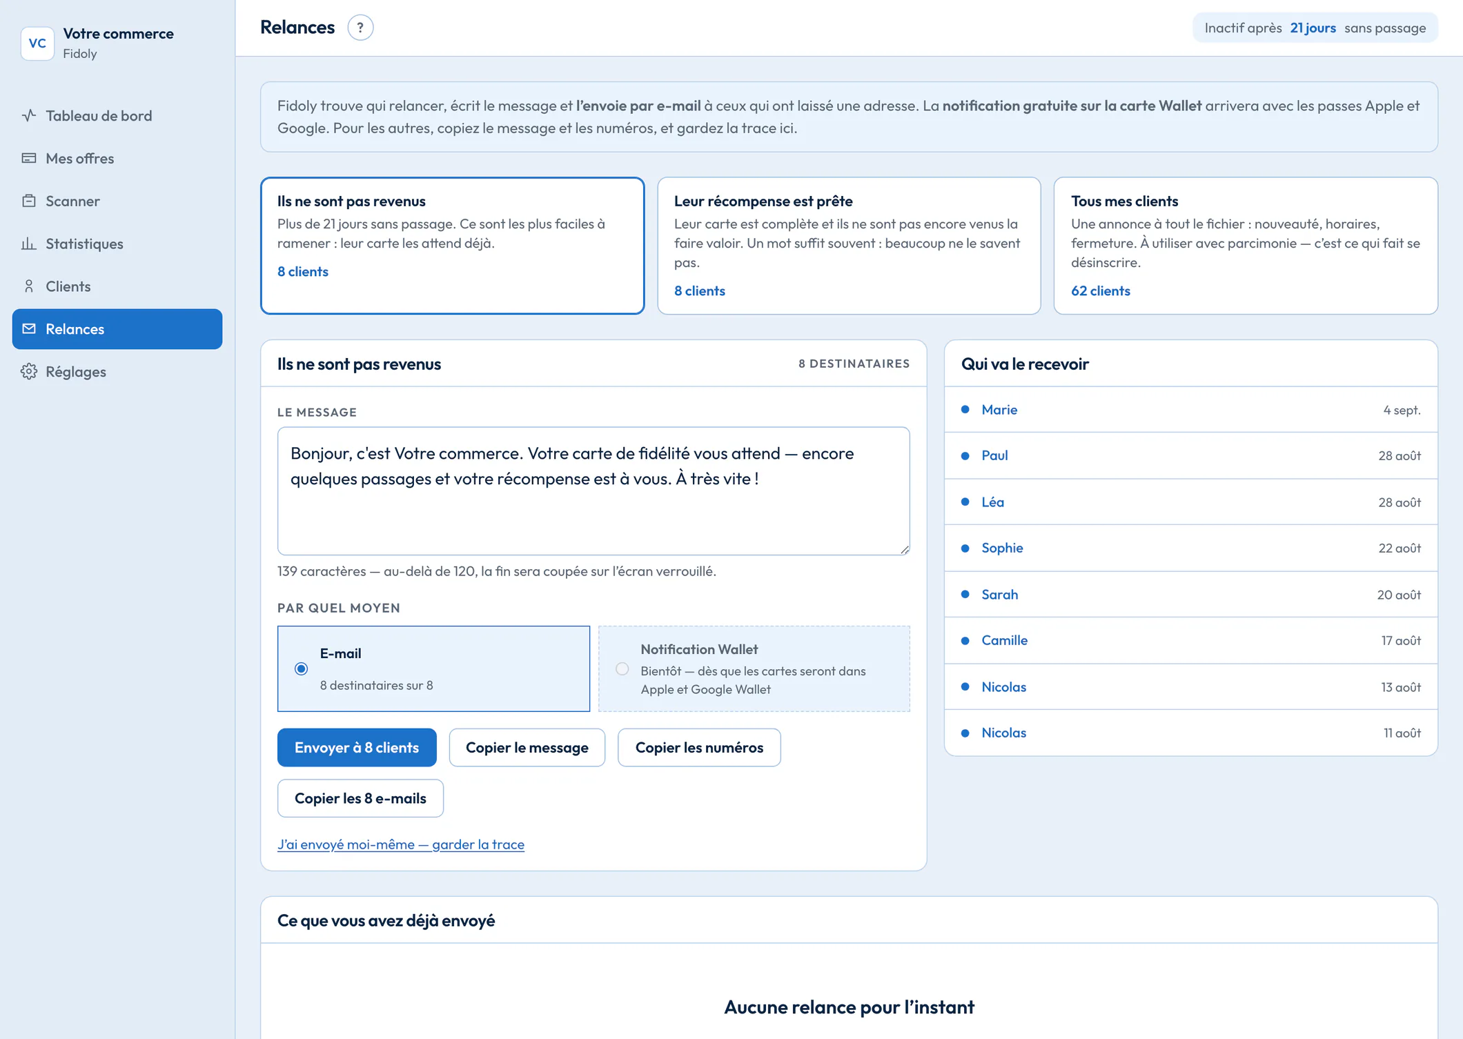Open Nicolas dated 13 août

tap(1191, 687)
